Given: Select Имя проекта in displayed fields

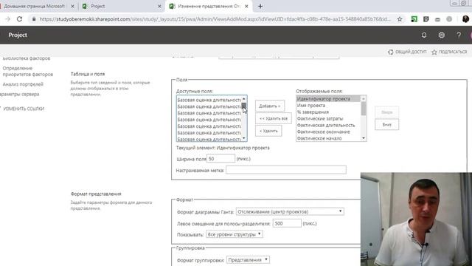Looking at the screenshot, I should tap(328, 105).
